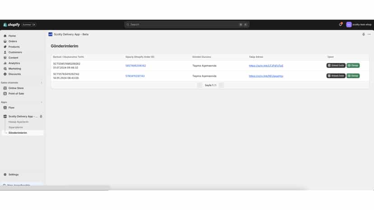Click the pin icon in app header
The width and height of the screenshot is (374, 210).
(364, 35)
